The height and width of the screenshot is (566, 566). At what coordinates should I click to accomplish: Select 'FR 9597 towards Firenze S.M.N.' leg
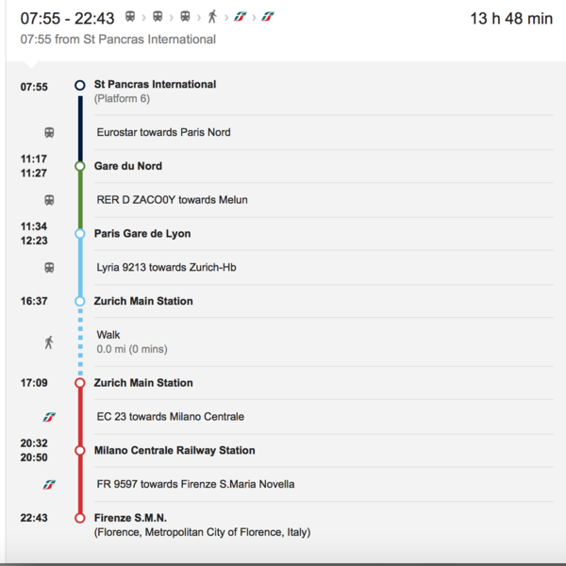[x=195, y=484]
